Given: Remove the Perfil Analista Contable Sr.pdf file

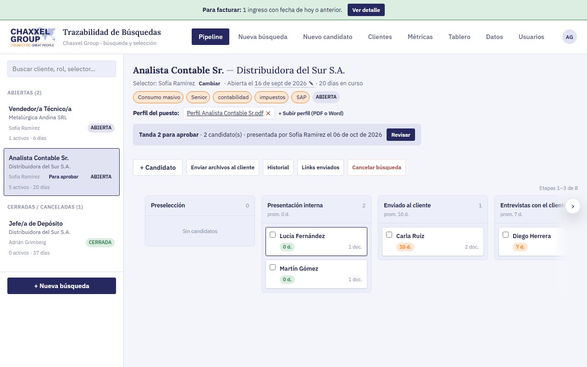Looking at the screenshot, I should click(x=268, y=113).
